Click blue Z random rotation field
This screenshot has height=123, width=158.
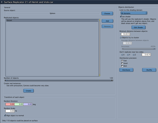point(28,104)
